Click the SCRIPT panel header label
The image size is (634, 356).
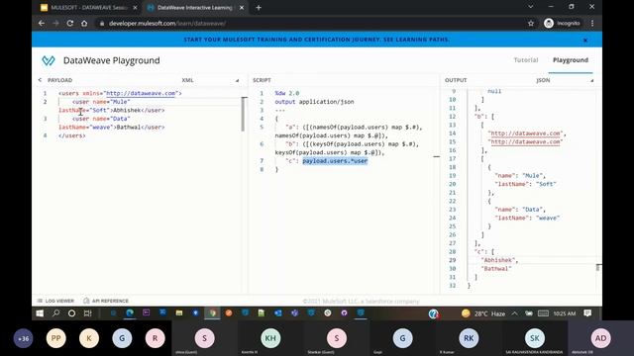click(x=262, y=80)
